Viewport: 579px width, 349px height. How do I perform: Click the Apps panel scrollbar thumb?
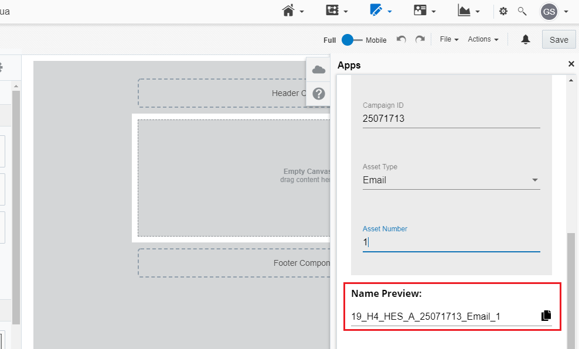click(x=571, y=290)
